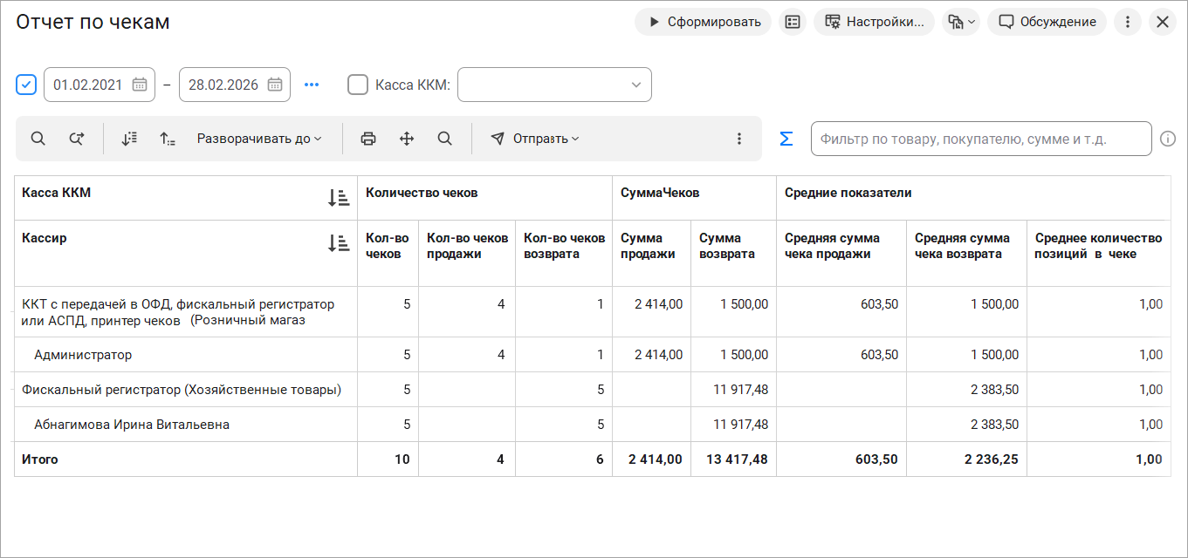
Task: Click the product and buyer filter field
Action: click(980, 139)
